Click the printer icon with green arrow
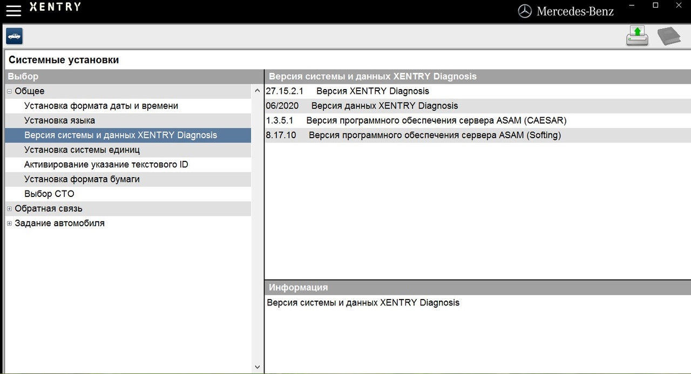 pos(637,36)
